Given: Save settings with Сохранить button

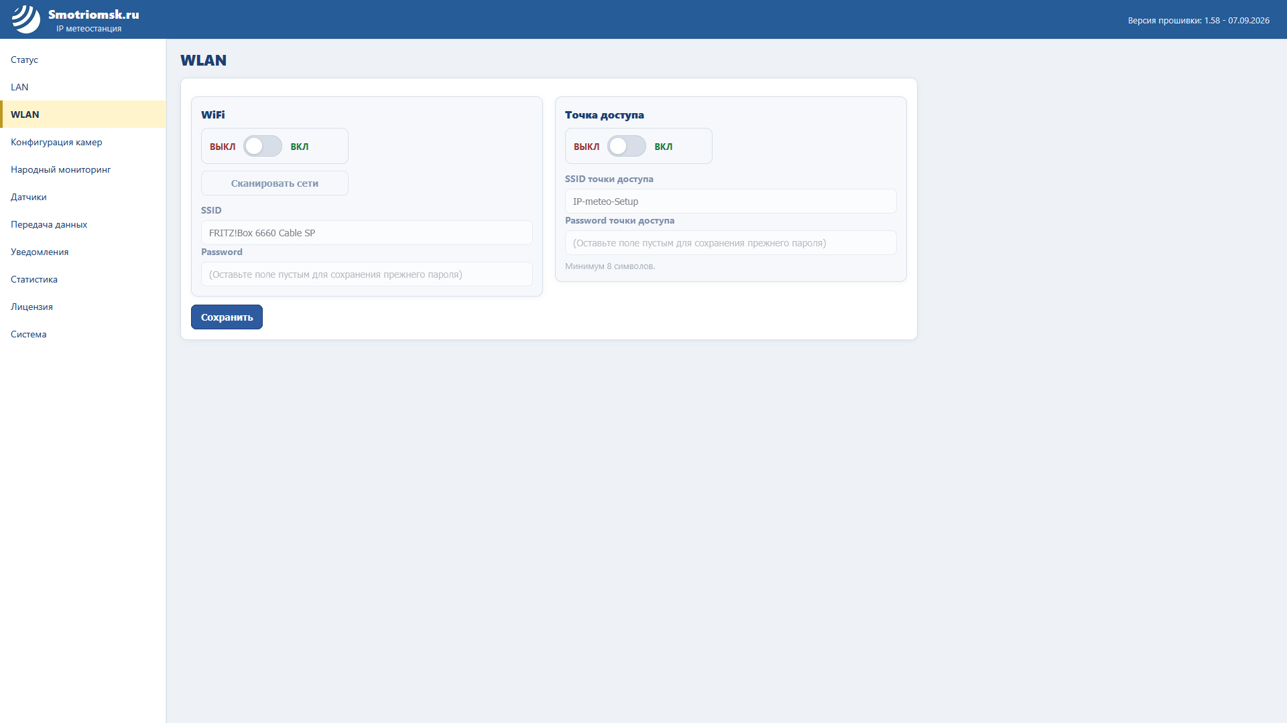Looking at the screenshot, I should (x=227, y=317).
